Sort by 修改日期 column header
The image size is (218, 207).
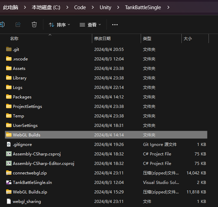click(102, 39)
